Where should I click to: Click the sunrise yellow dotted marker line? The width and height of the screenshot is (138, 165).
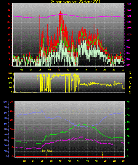click(47, 155)
